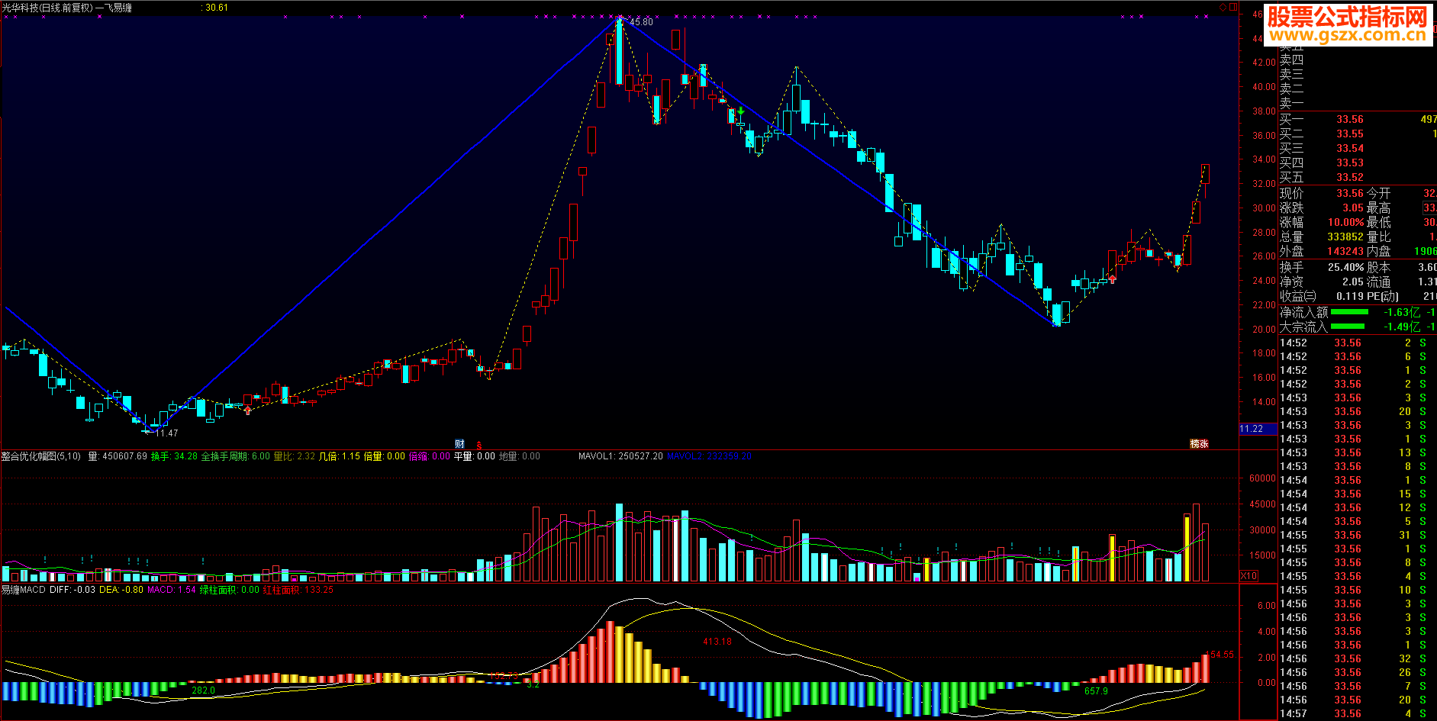Screen dimensions: 1437x721
Task: Click the 14:56 tick with volume 32
Action: [x=1357, y=658]
